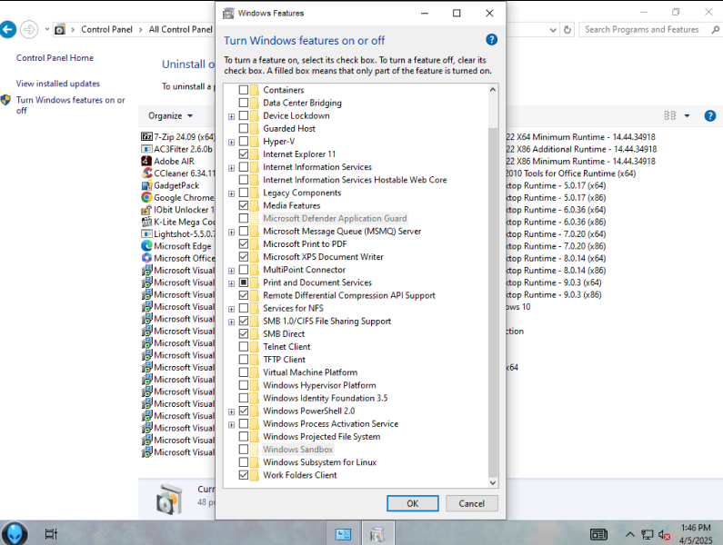
Task: Click the features list scrollbar thumb
Action: [493, 302]
